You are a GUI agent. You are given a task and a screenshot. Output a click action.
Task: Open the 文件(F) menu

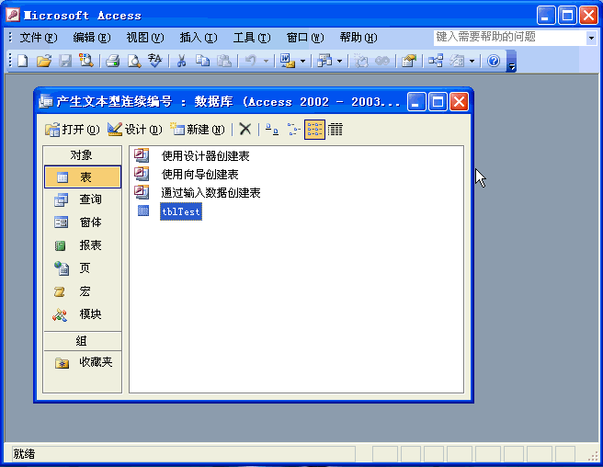[x=38, y=38]
